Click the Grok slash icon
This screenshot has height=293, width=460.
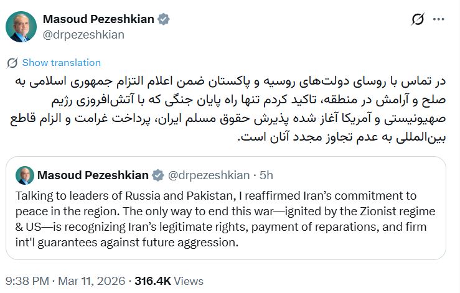click(x=418, y=20)
